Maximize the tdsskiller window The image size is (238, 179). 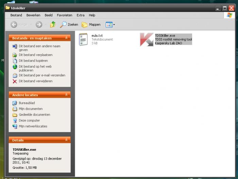[225, 8]
